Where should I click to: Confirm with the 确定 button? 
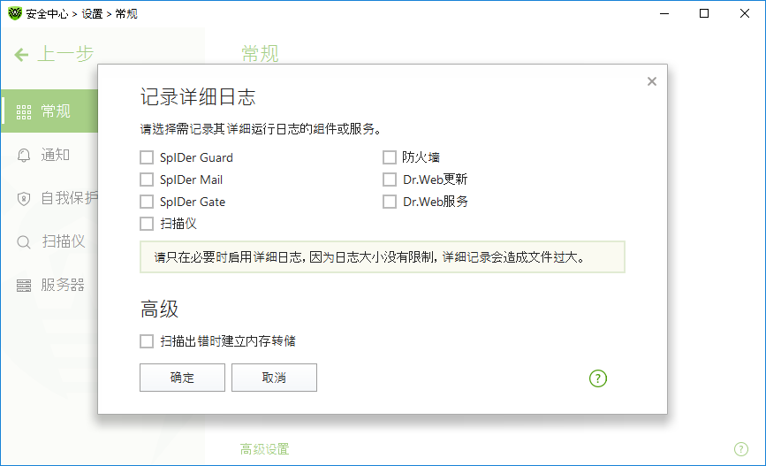tap(182, 378)
